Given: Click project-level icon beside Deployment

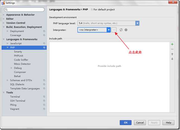Looking at the screenshot, I should 44,31.
